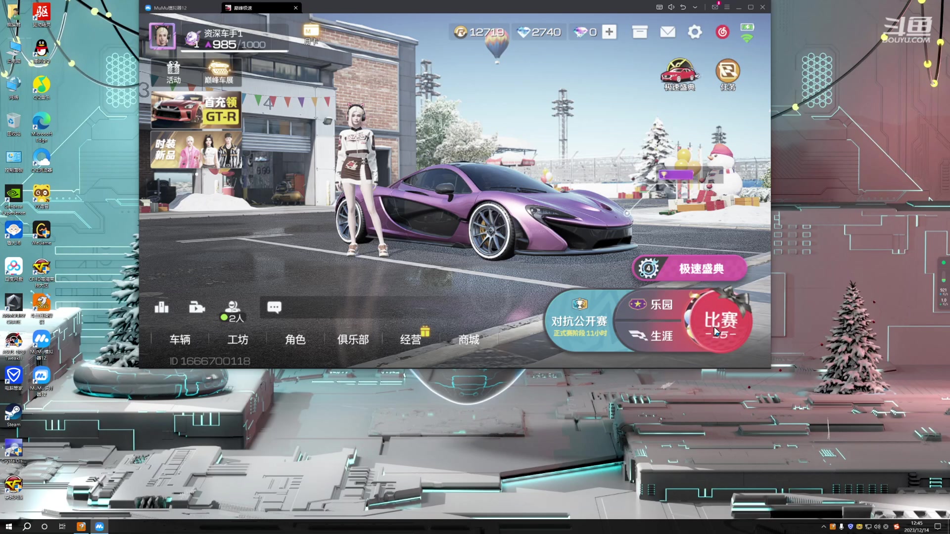
Task: Show hidden system tray icons
Action: [823, 527]
